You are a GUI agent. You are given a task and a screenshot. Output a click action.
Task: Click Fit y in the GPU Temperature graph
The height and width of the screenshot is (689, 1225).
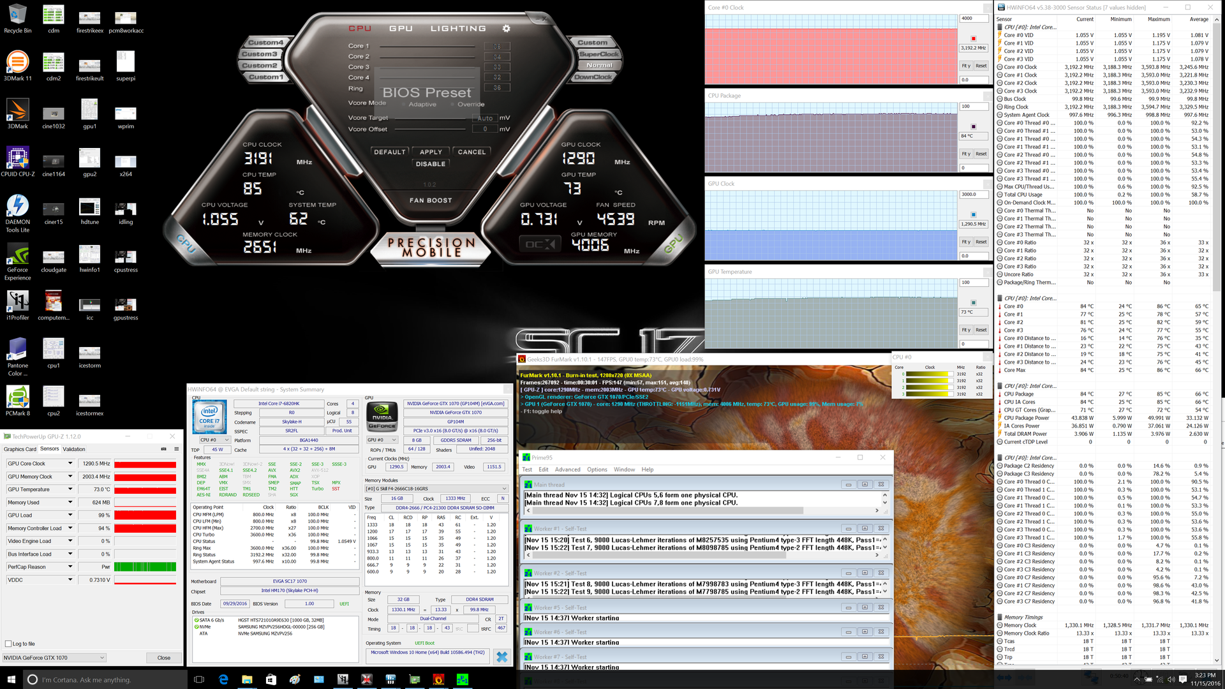pos(966,330)
